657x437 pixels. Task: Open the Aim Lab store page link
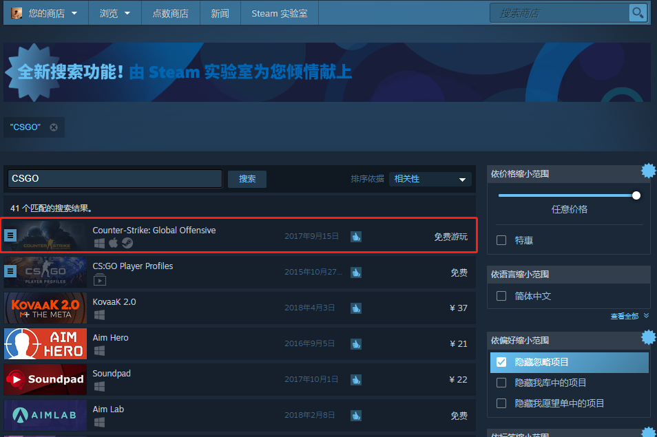click(x=108, y=409)
